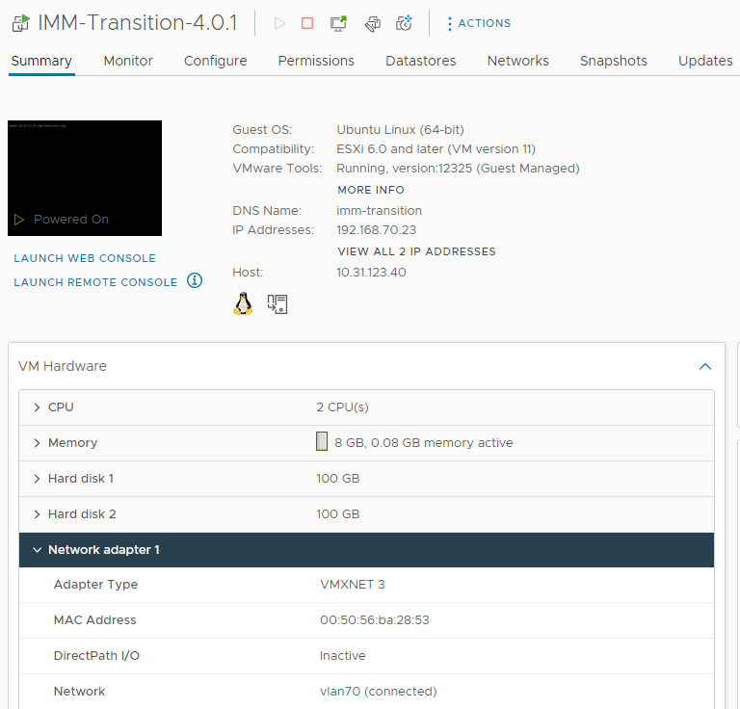
Task: Click the Edit Settings toolbar icon
Action: pyautogui.click(x=372, y=23)
